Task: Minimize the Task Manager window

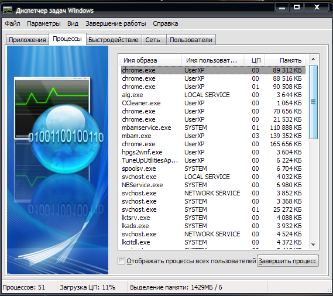Action: [282, 8]
